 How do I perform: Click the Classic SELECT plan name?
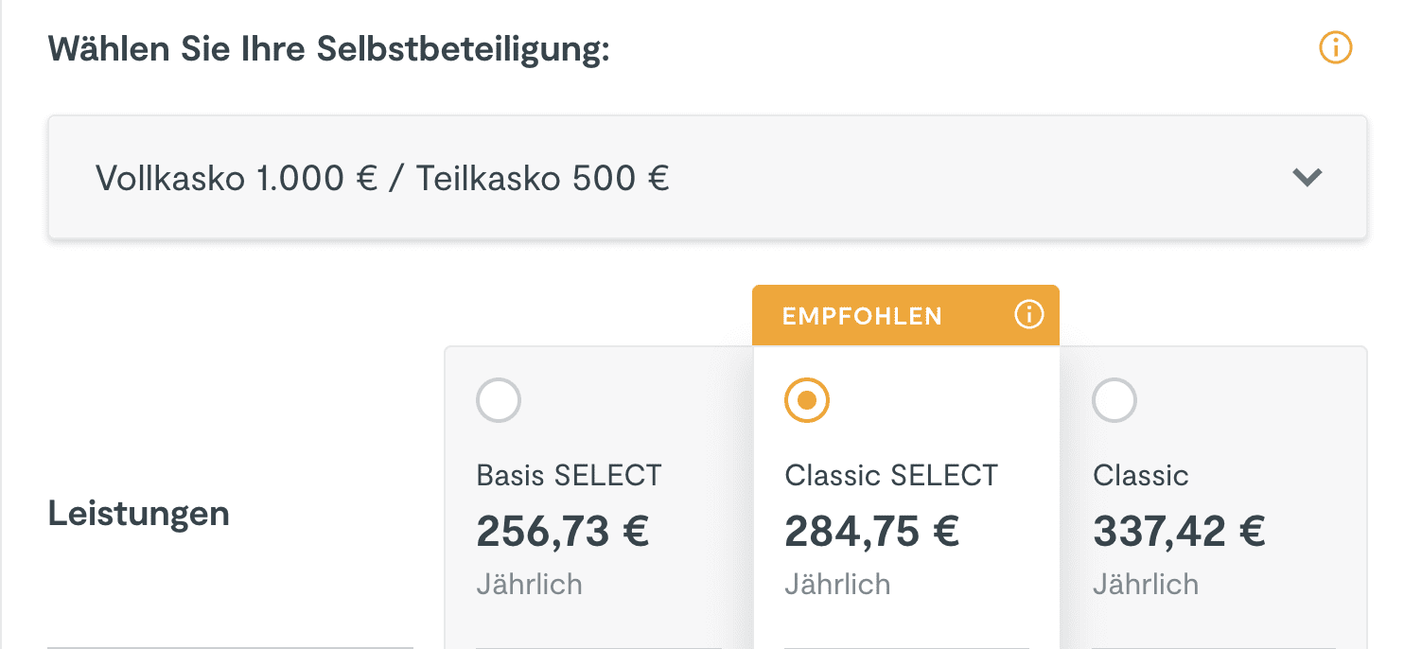click(x=891, y=475)
